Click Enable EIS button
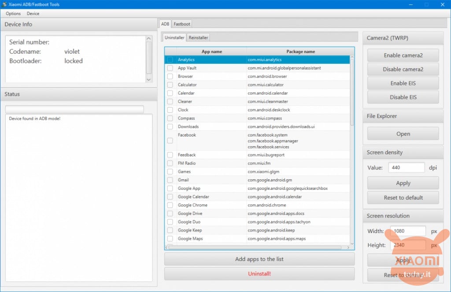This screenshot has height=292, width=451. 403,83
